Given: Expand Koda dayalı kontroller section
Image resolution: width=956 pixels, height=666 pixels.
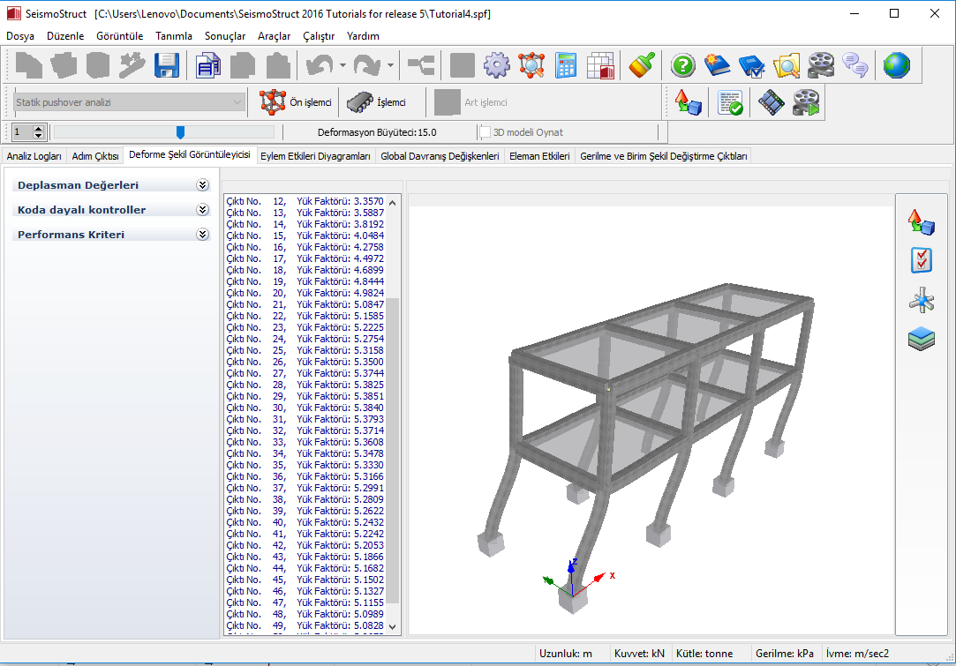Looking at the screenshot, I should (202, 210).
